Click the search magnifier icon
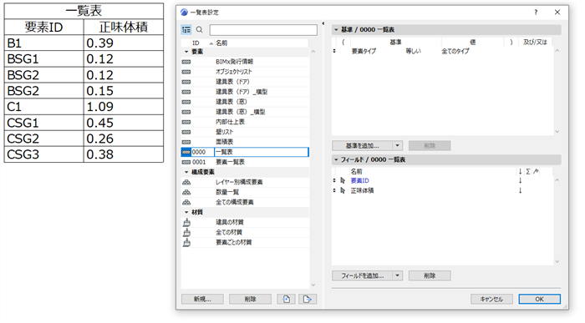 pos(200,30)
